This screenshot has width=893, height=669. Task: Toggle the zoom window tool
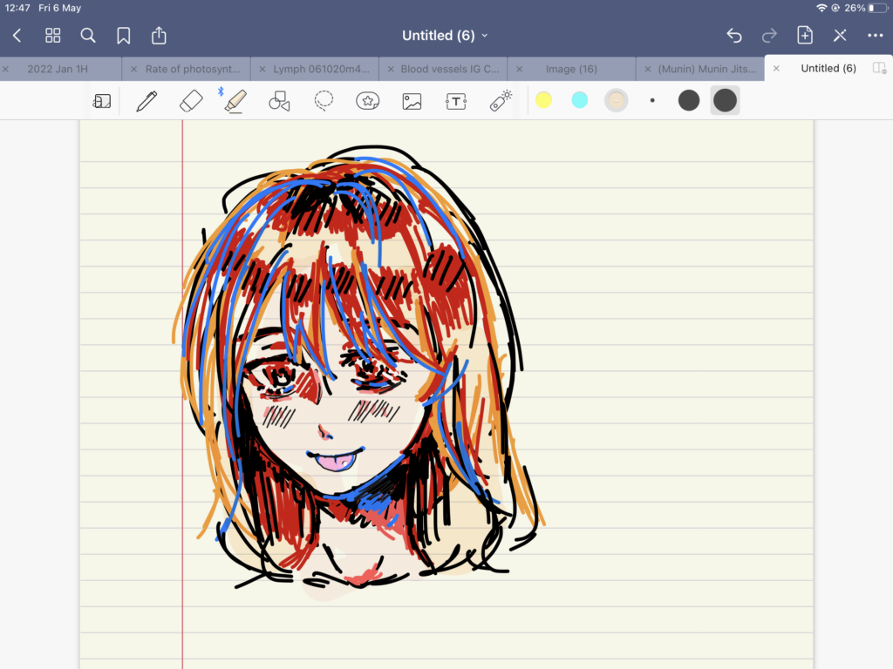coord(102,101)
